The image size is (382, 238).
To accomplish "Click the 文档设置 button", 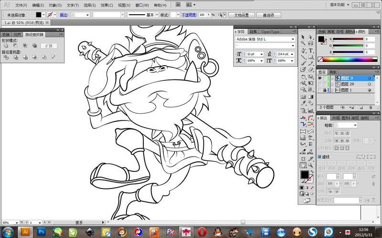I will tap(242, 15).
